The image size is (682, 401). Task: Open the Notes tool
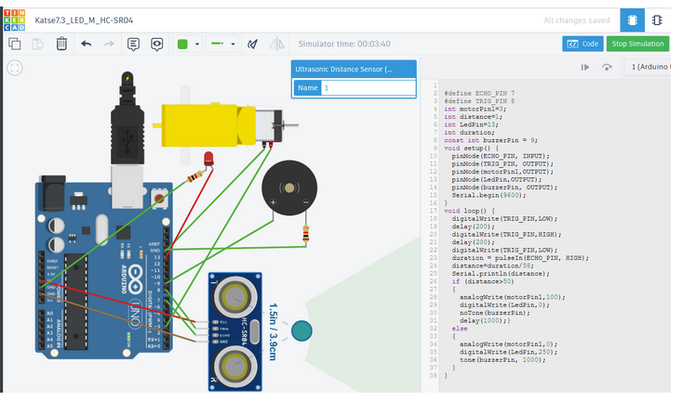[x=133, y=44]
